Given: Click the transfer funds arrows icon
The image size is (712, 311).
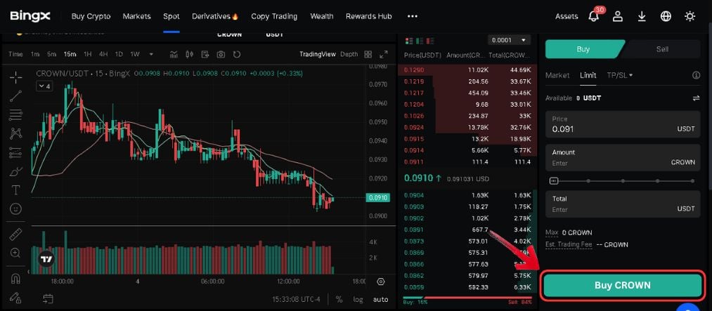Looking at the screenshot, I should coord(696,98).
